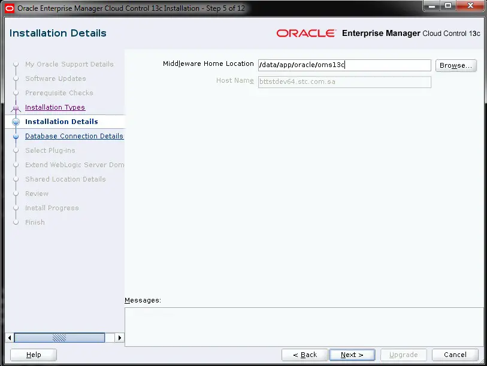Screen dimensions: 487x366
Task: Open the Help button
Action: (34, 355)
